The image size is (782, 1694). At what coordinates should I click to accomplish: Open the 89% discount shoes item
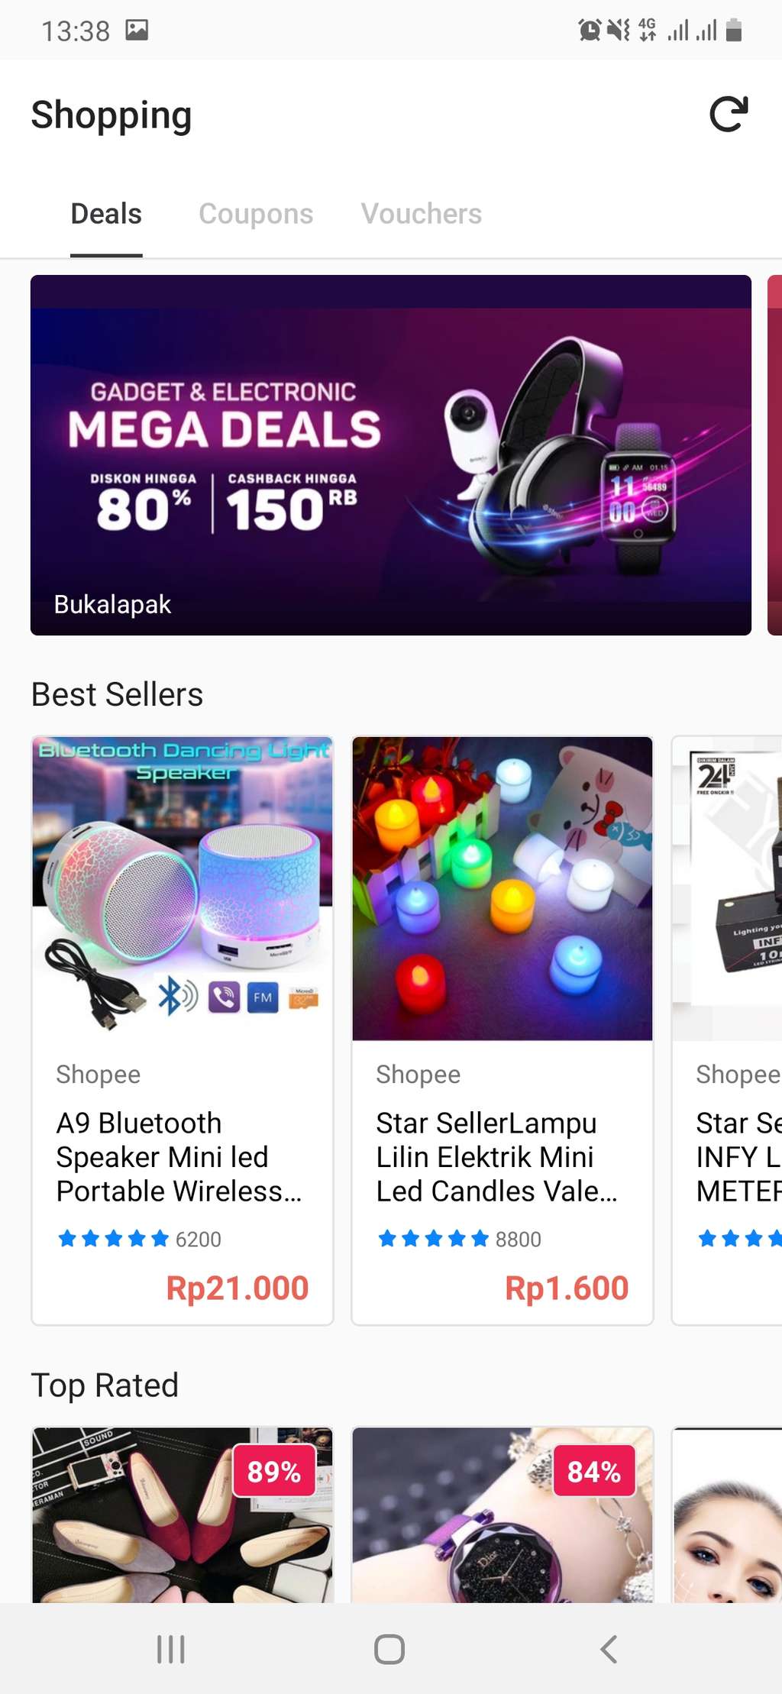pos(183,1515)
